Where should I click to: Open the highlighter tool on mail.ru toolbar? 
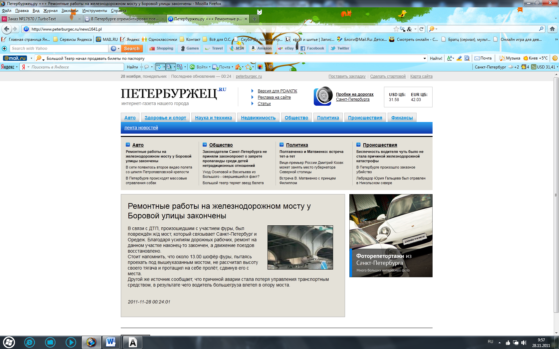point(459,58)
